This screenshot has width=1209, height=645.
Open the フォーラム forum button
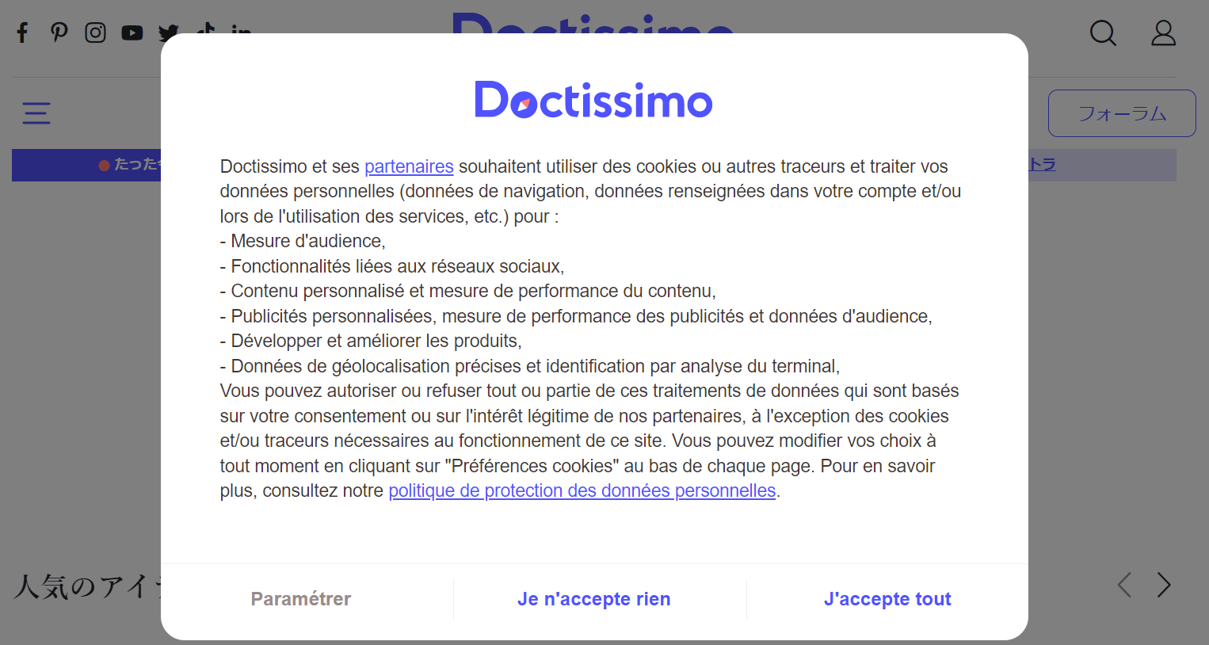1122,113
